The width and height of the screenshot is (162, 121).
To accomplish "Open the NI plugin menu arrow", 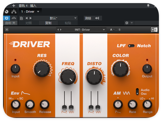I will click(x=7, y=30).
